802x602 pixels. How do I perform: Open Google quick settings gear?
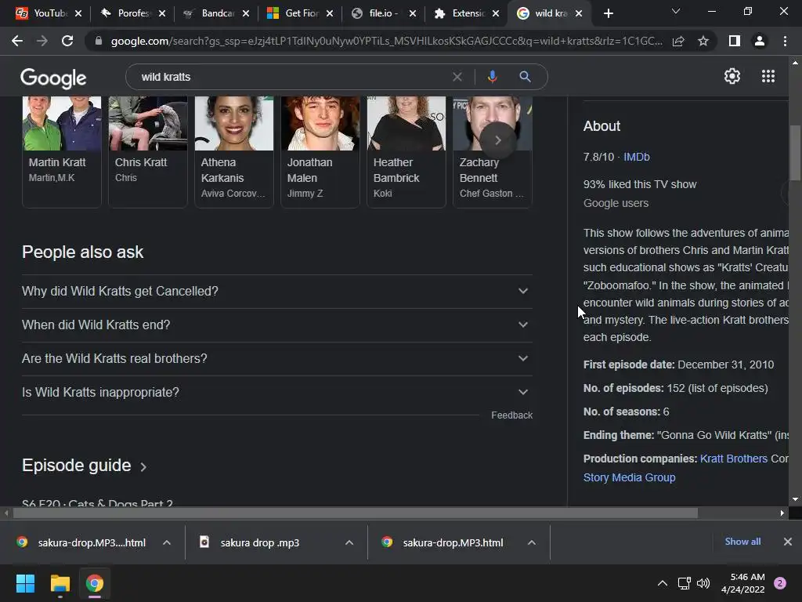[732, 76]
